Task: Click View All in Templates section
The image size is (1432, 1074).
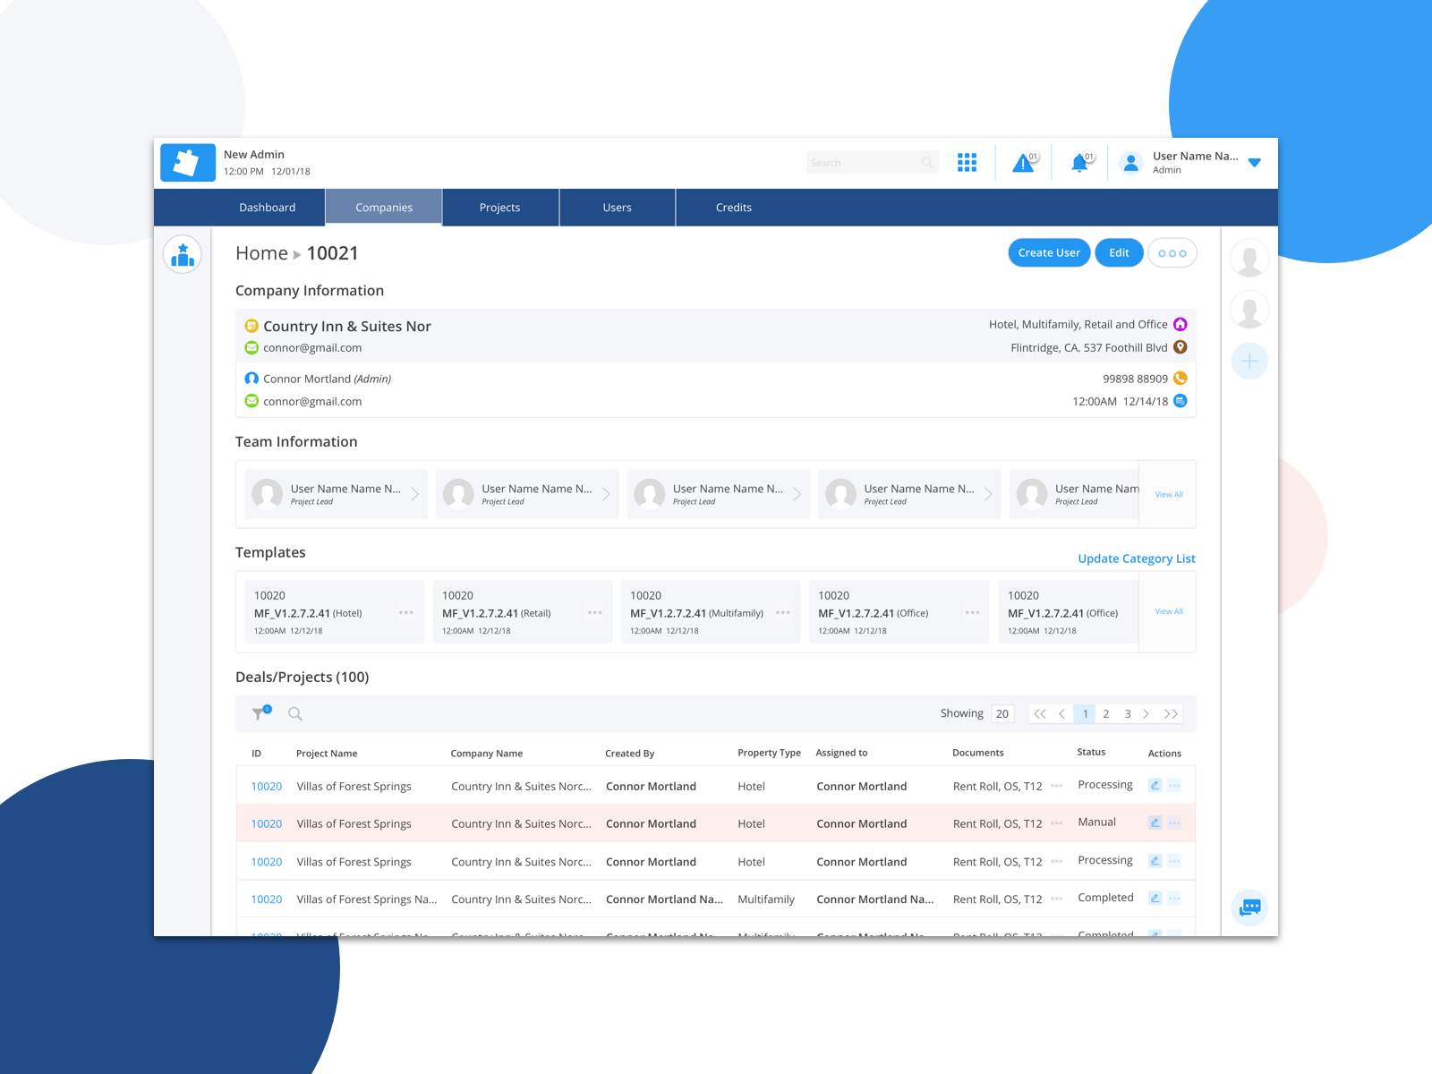Action: pos(1169,612)
